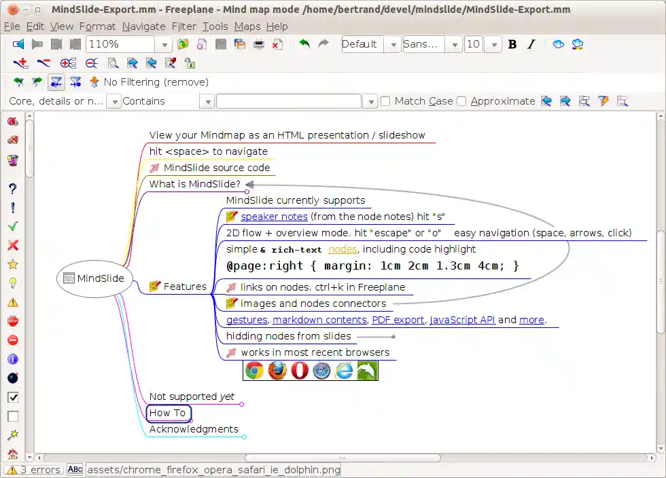
Task: Apply the lightbulb icon to a node
Action: (13, 283)
